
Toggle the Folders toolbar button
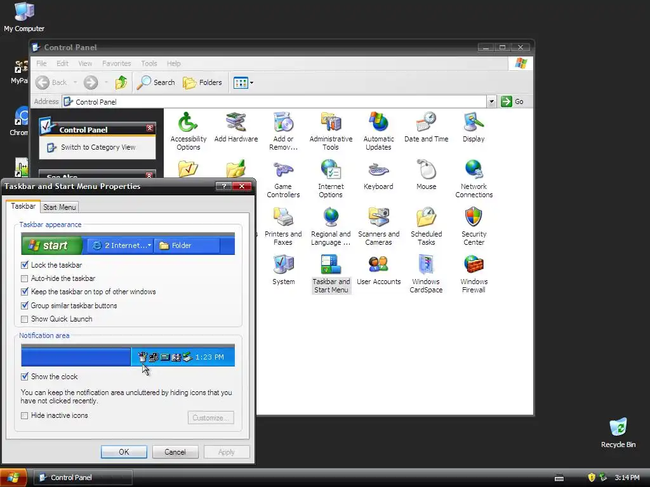click(x=202, y=82)
